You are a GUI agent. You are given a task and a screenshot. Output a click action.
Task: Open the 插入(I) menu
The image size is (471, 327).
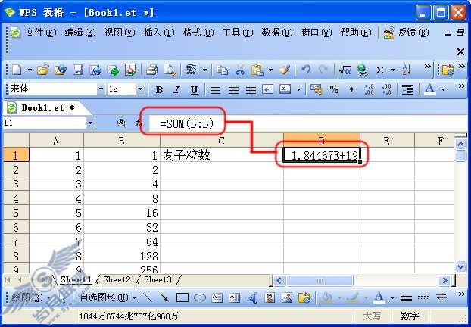coord(159,32)
